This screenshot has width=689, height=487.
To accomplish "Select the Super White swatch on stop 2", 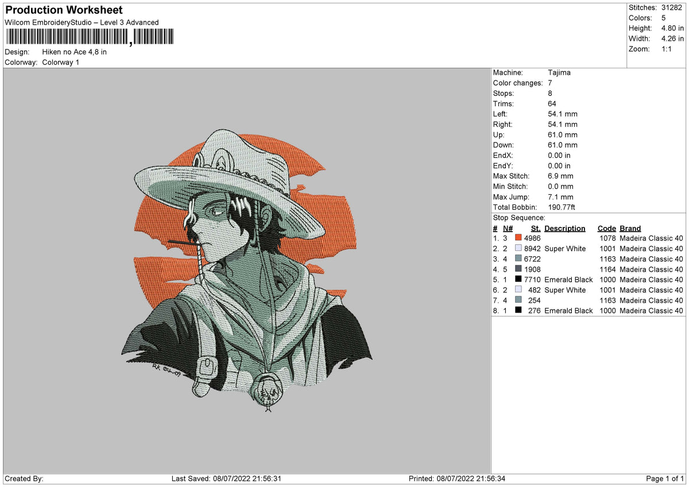I will 517,249.
